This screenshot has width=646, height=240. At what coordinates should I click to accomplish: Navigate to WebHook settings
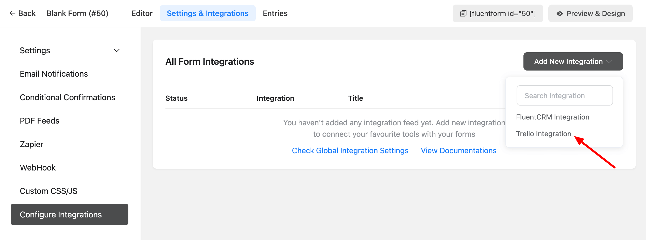[x=38, y=168]
